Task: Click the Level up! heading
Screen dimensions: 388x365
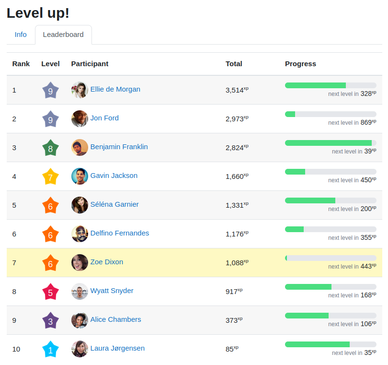Action: point(38,13)
